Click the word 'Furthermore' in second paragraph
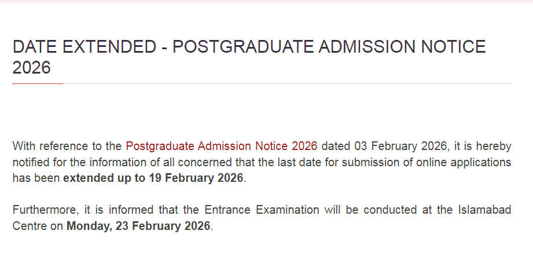This screenshot has height=278, width=533. [x=40, y=210]
